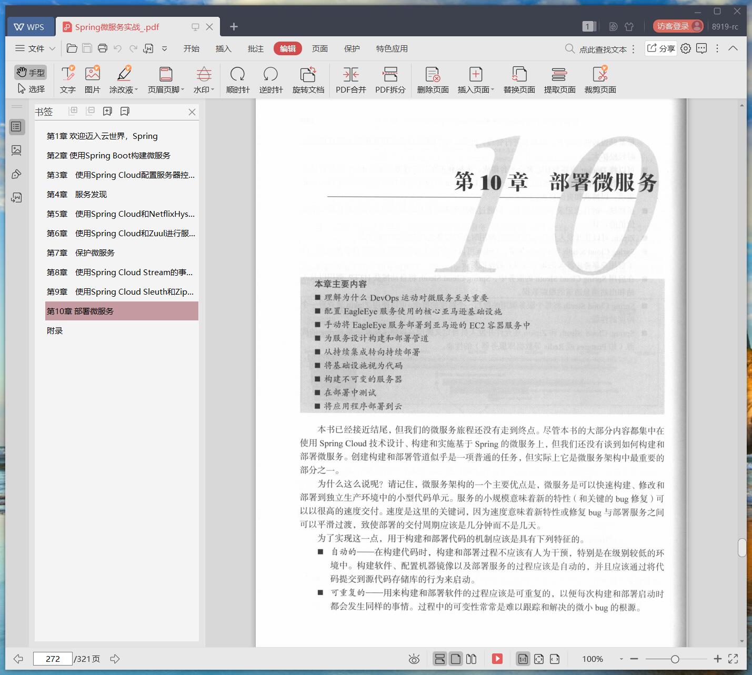Toggle two-page view
Screen dimensions: 752x675
(472, 659)
